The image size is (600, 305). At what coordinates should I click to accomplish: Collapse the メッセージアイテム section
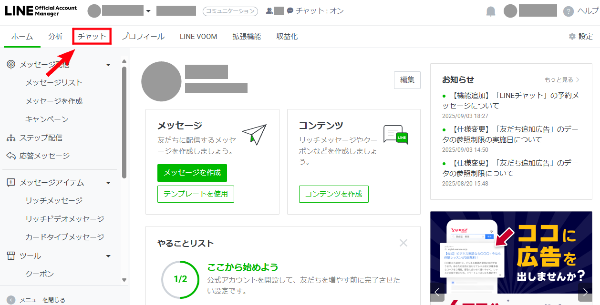[108, 183]
